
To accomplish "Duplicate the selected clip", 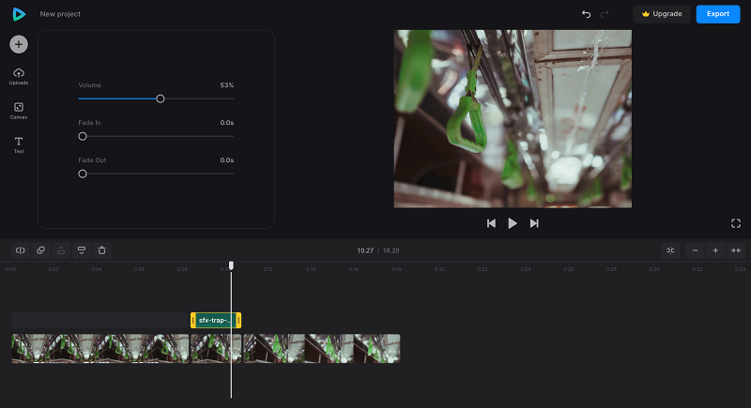I will [40, 250].
